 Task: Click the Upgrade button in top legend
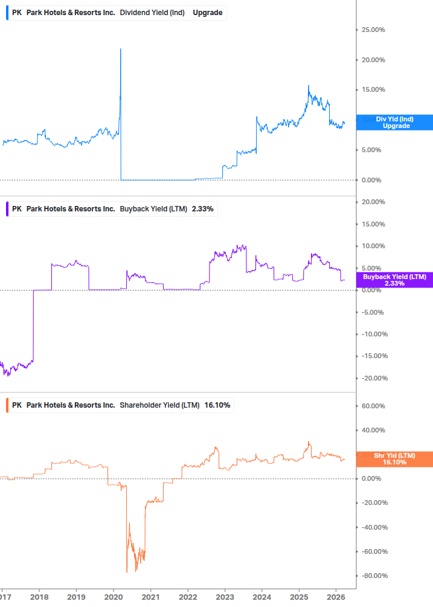point(207,12)
